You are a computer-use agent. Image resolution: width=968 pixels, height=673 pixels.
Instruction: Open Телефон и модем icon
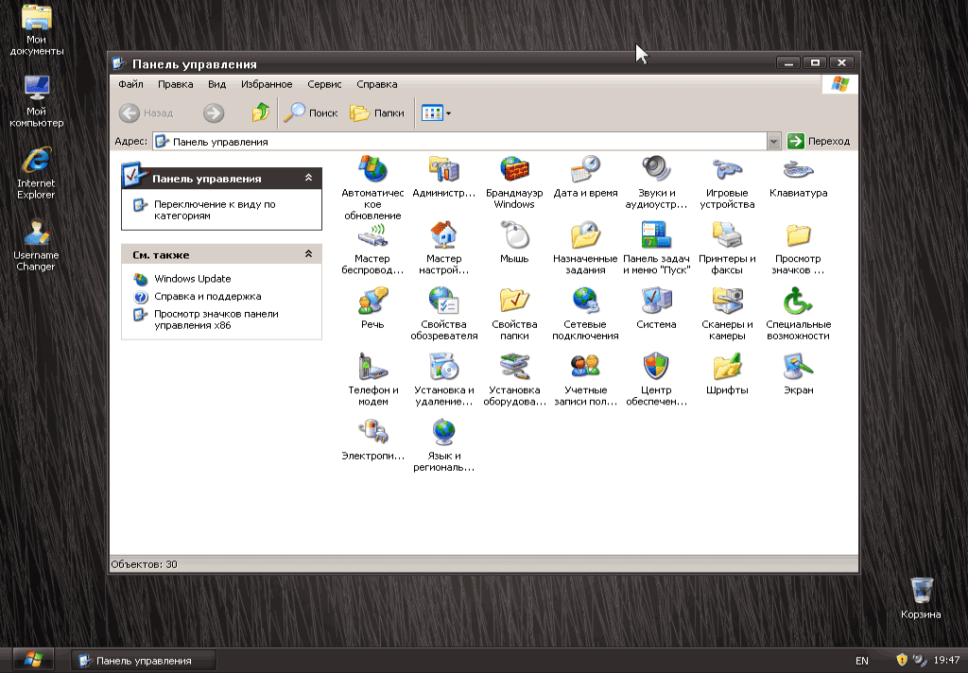tap(372, 366)
